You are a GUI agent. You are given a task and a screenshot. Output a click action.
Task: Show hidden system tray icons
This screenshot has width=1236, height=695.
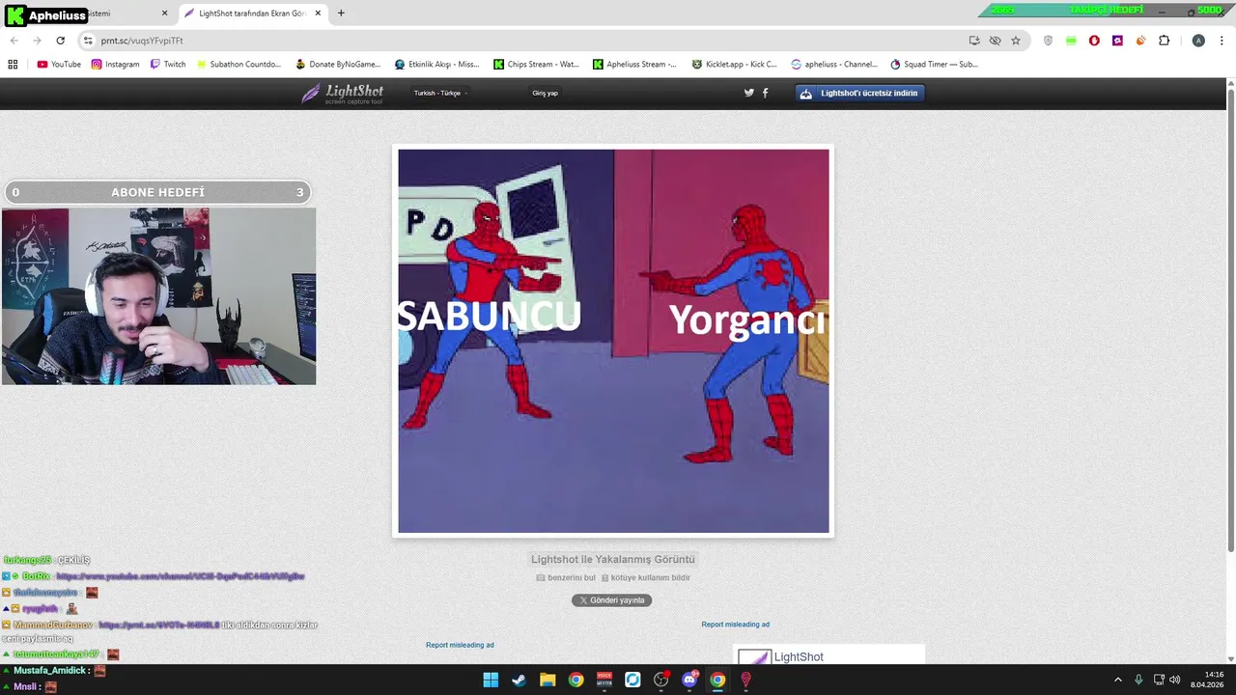[x=1118, y=680]
